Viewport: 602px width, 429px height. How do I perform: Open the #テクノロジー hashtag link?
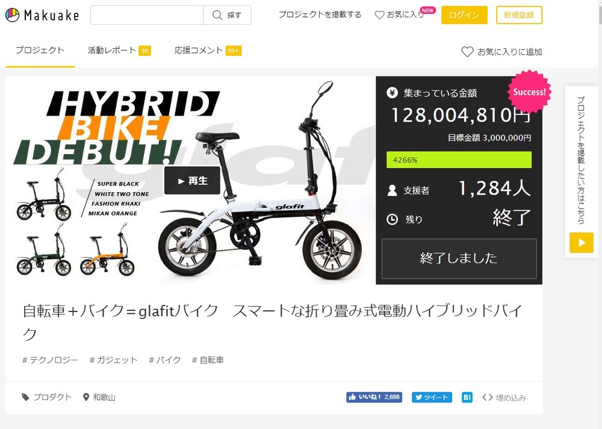tap(50, 360)
